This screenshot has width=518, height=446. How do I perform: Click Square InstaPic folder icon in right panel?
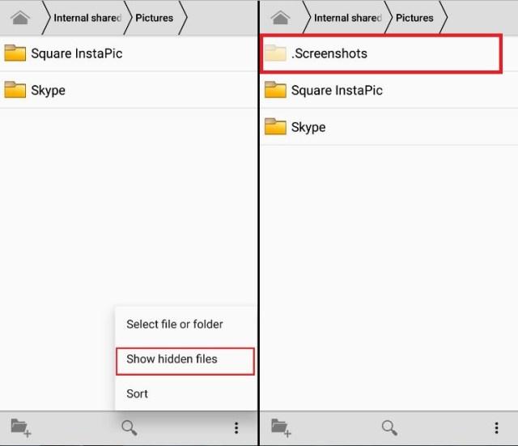tap(275, 90)
